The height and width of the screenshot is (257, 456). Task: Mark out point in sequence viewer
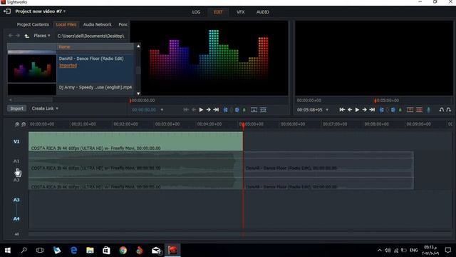pyautogui.click(x=393, y=110)
